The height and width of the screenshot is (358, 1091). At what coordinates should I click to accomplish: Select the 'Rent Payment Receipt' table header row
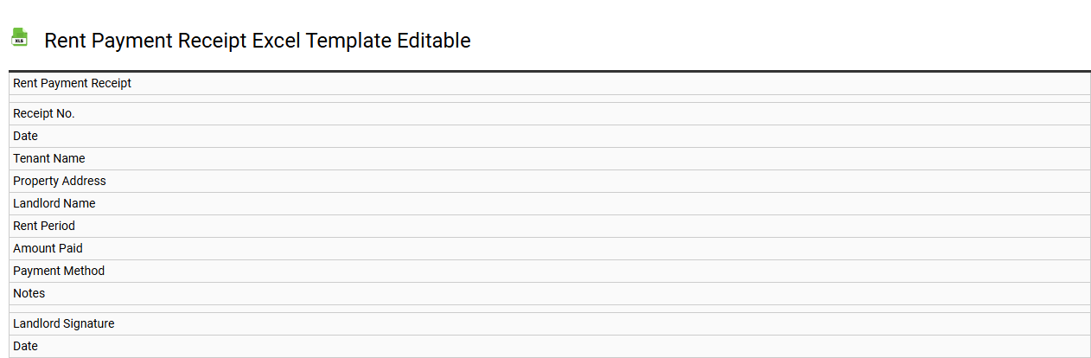tap(73, 84)
